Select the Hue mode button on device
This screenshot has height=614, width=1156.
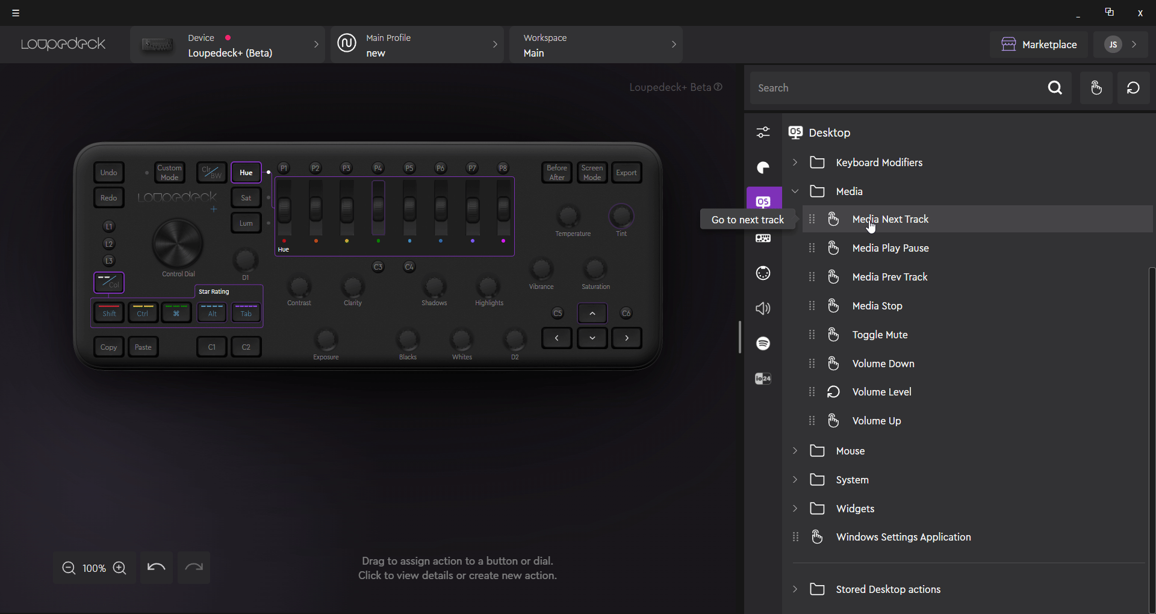[246, 173]
